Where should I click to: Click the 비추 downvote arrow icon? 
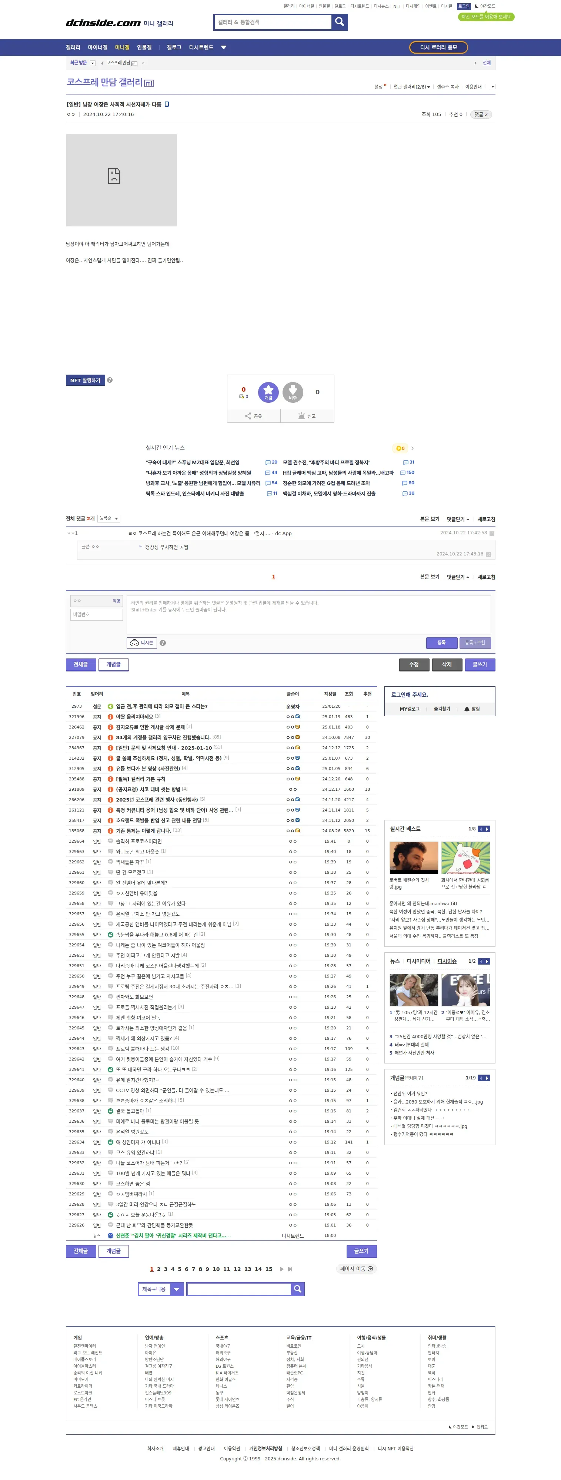[x=293, y=392]
